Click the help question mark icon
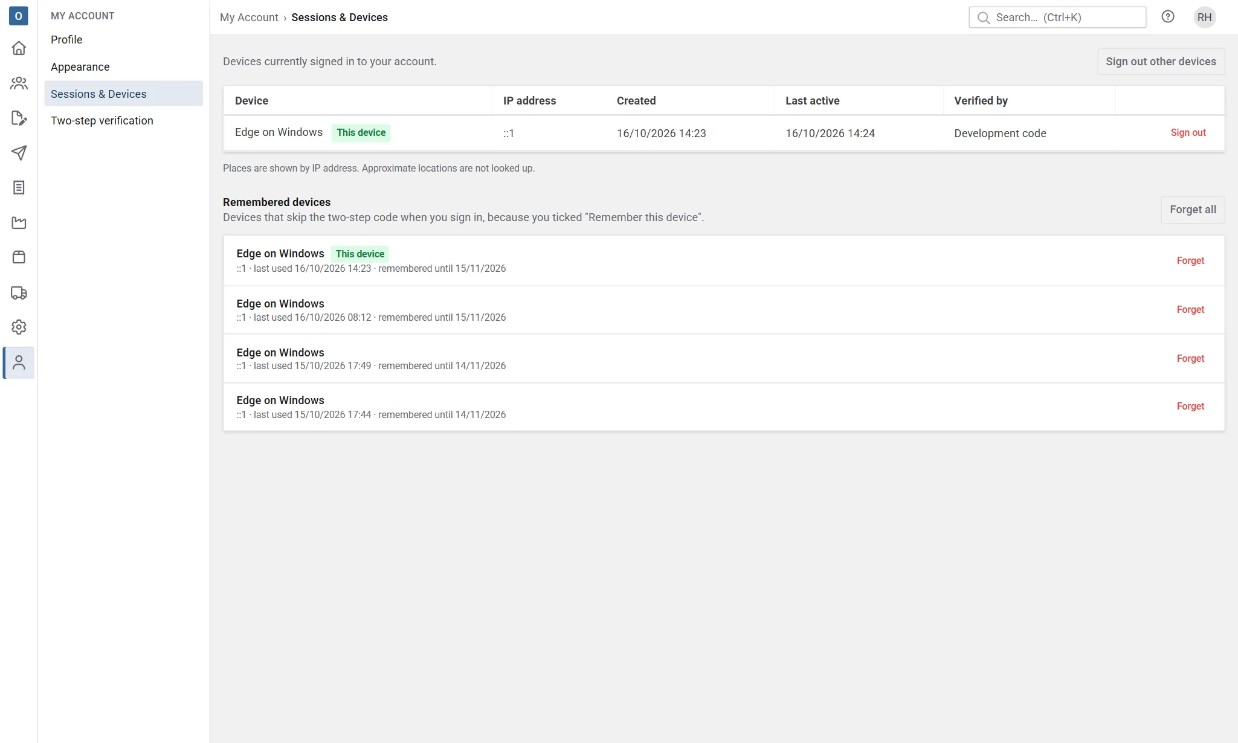 point(1168,17)
